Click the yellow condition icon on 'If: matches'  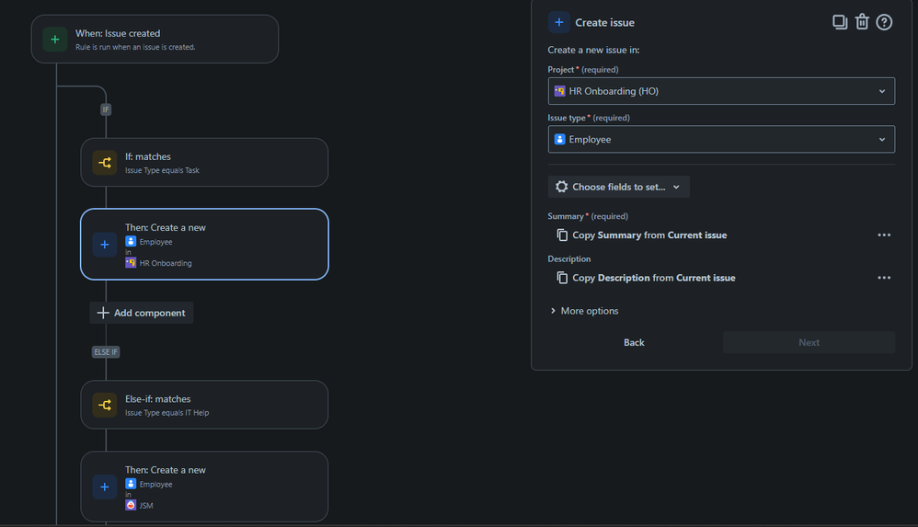tap(105, 163)
